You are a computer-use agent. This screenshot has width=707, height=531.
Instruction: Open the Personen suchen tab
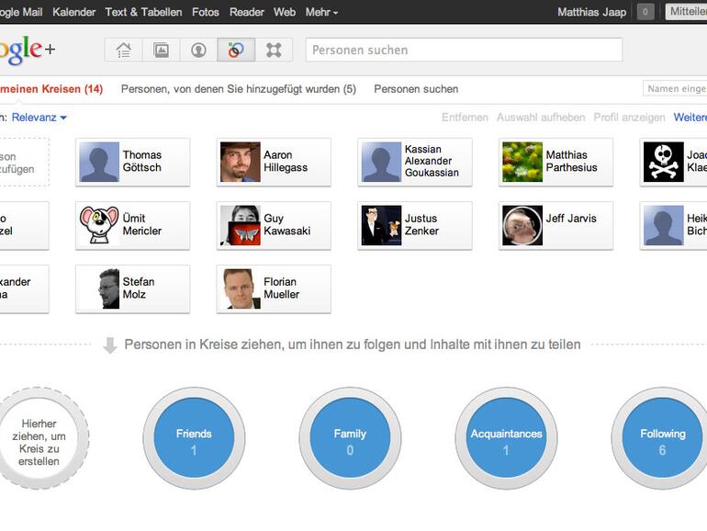coord(416,89)
